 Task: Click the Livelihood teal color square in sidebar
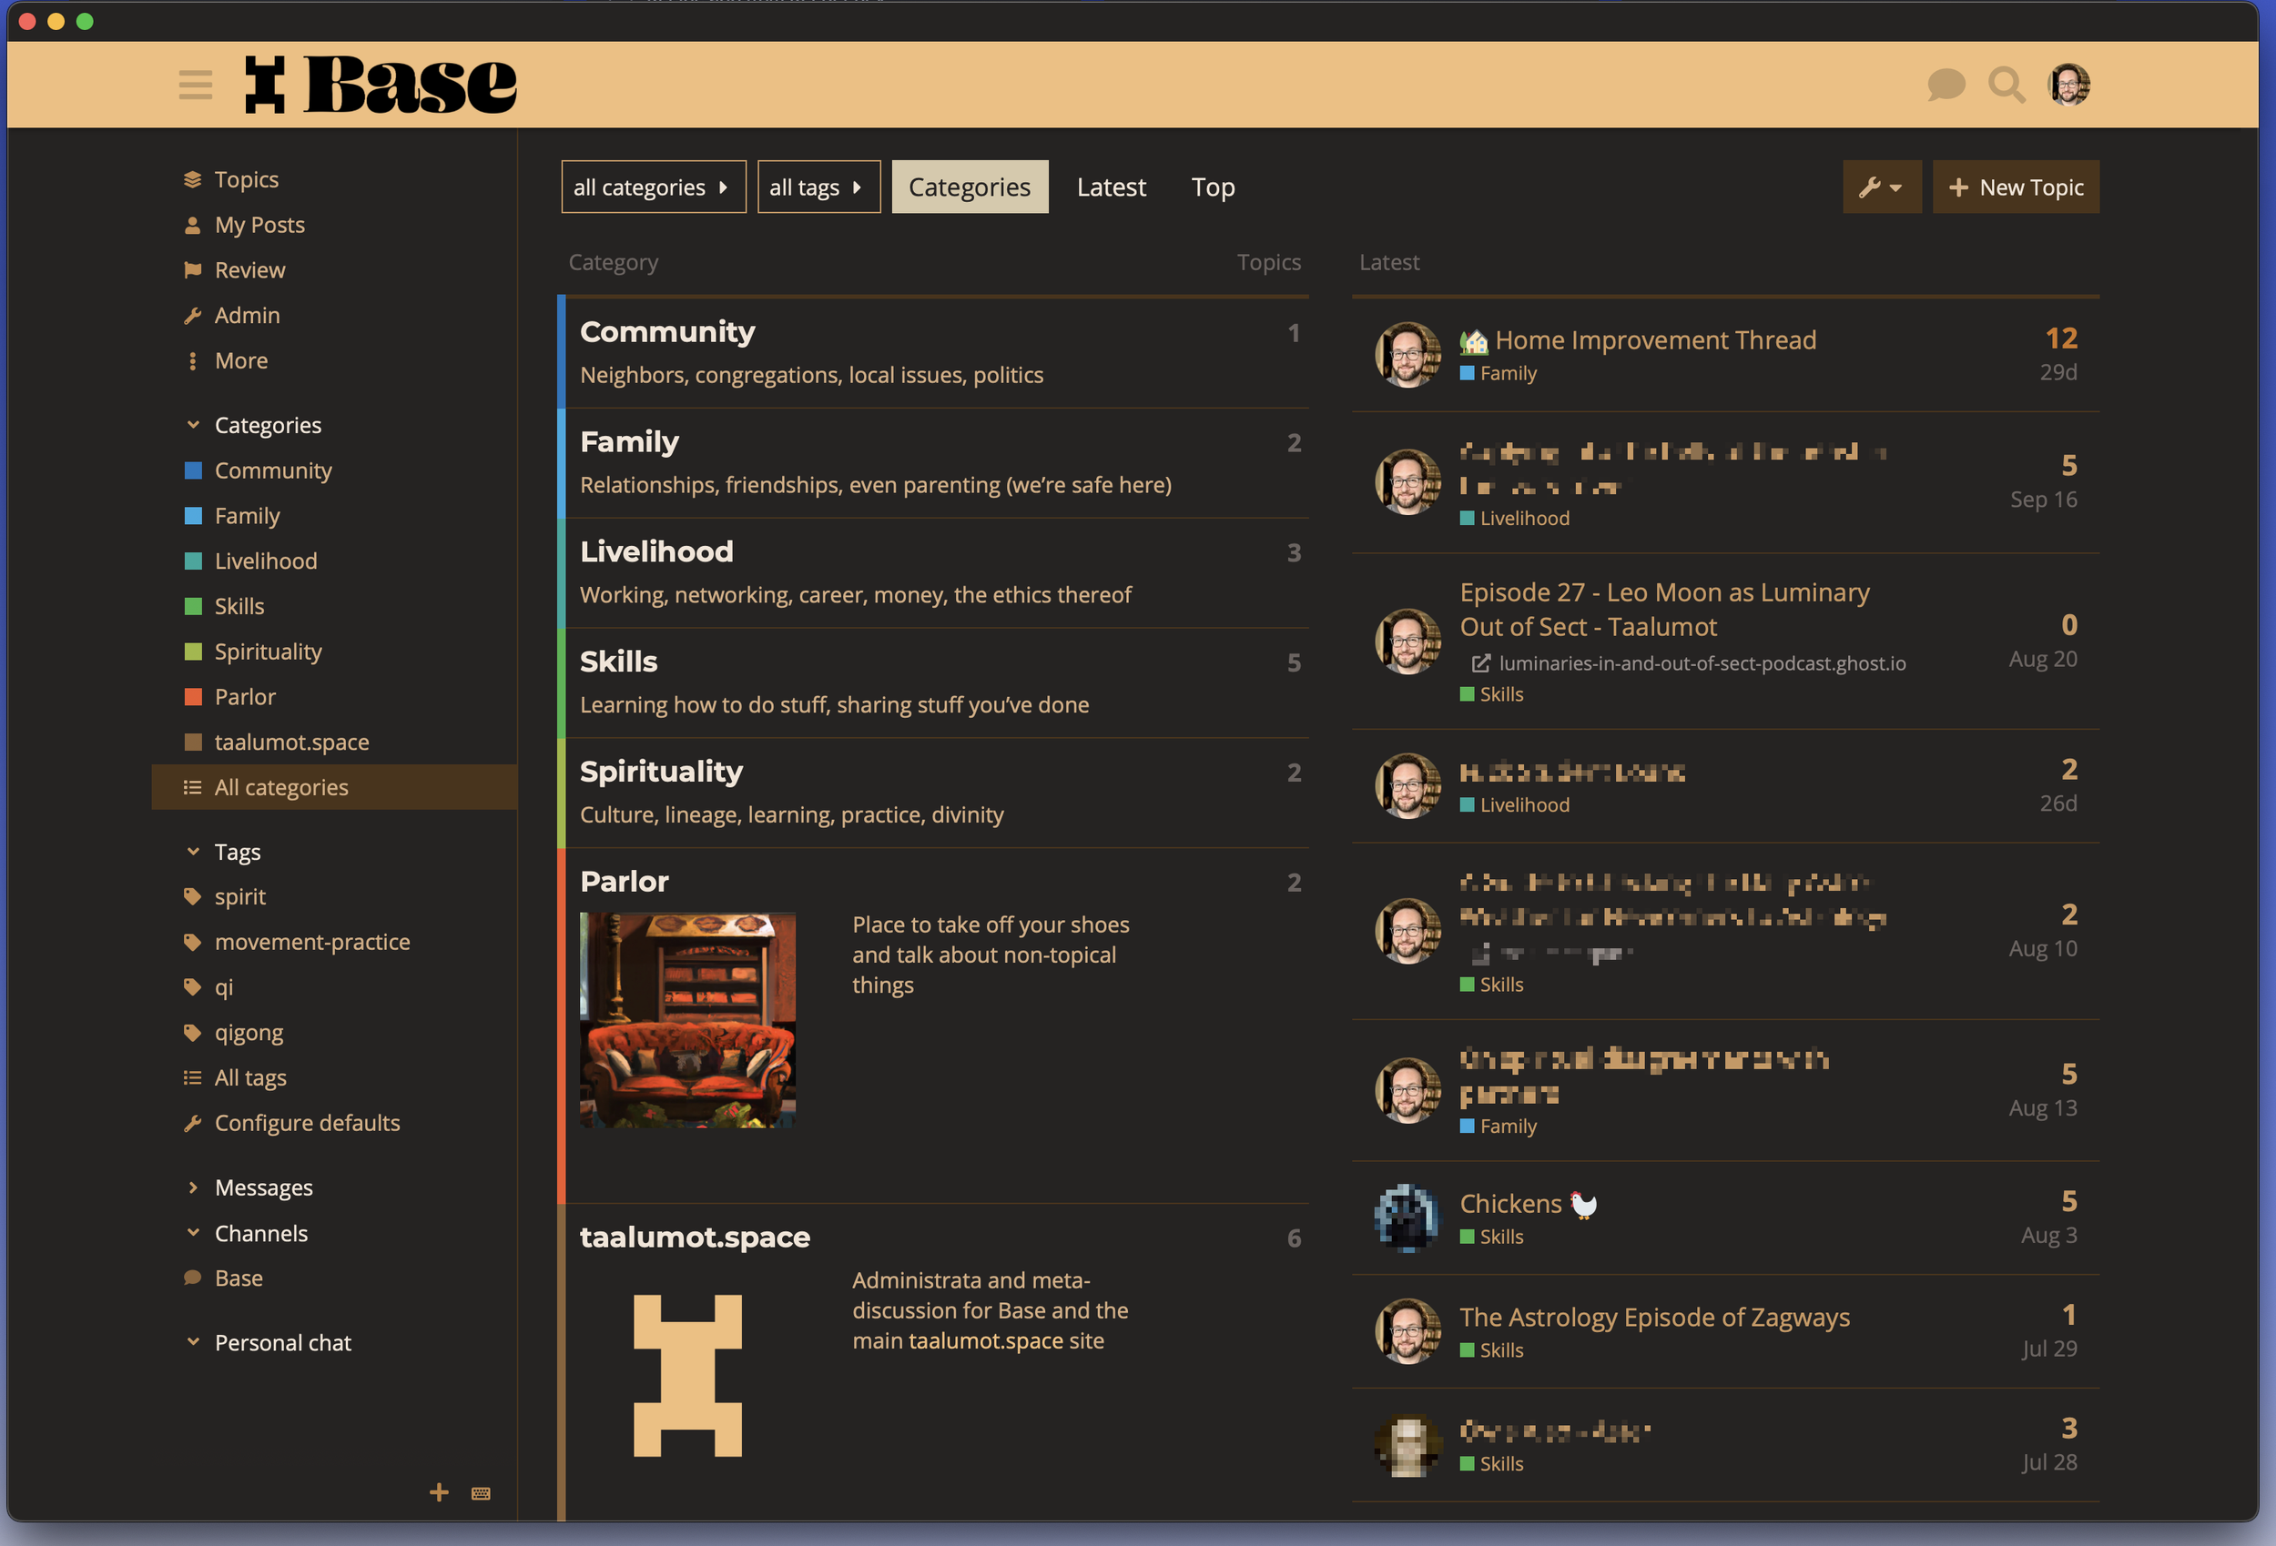tap(193, 561)
